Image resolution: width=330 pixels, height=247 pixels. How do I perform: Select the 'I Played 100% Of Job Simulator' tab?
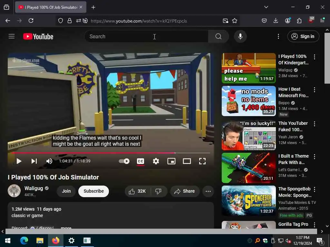[51, 7]
